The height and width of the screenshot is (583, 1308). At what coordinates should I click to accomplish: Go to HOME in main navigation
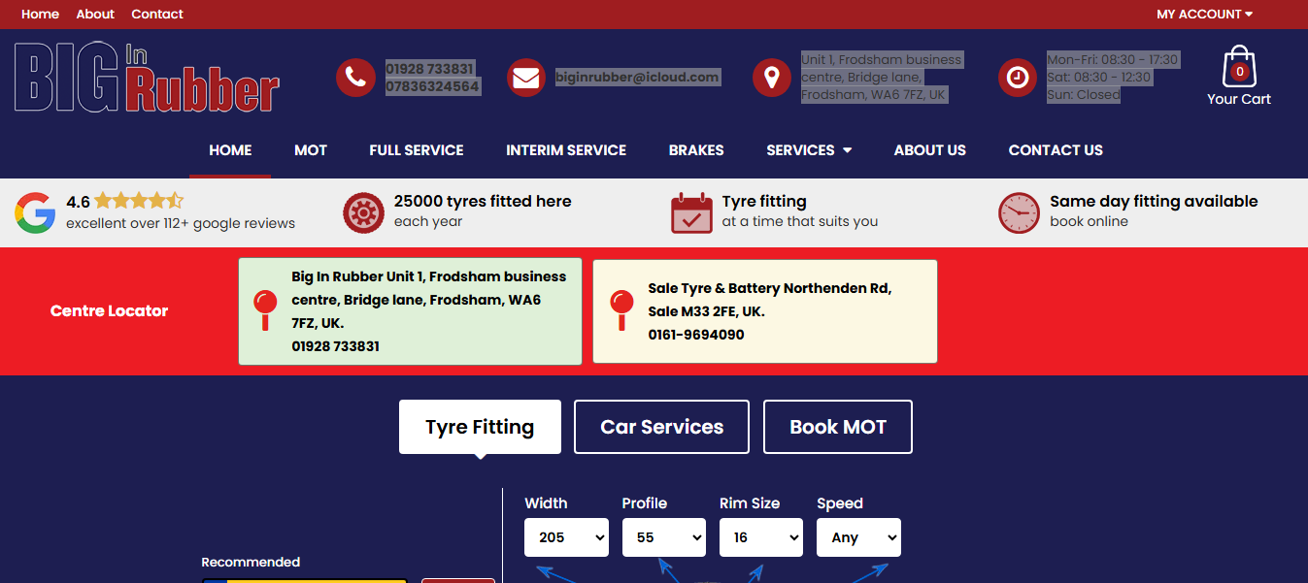coord(230,150)
